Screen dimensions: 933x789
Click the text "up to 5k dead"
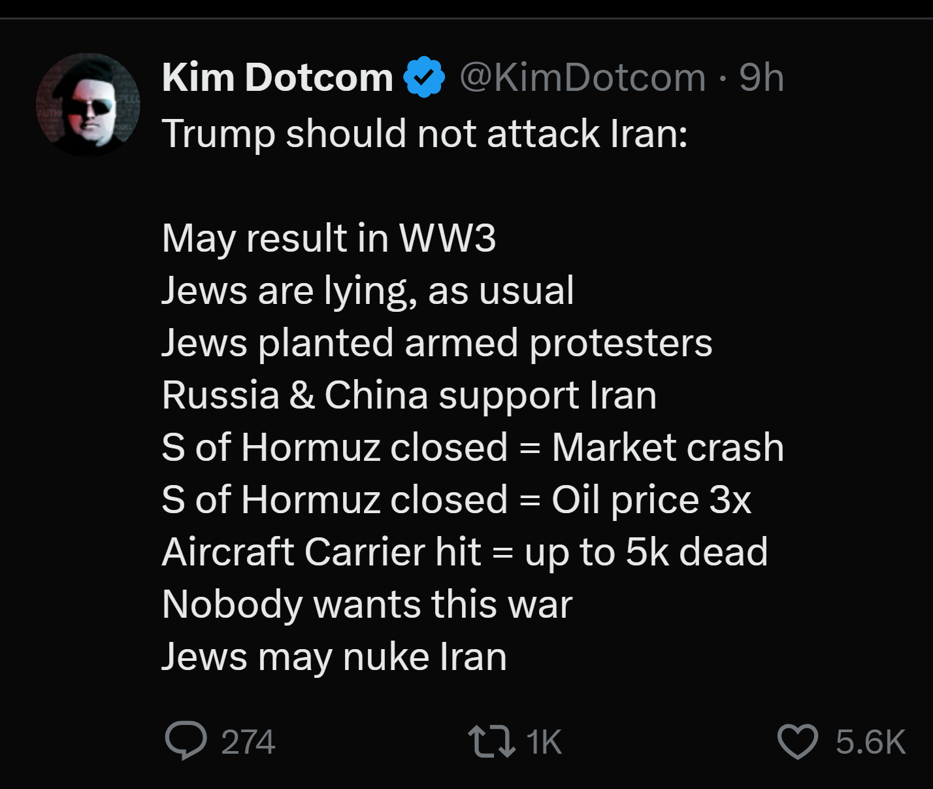pos(646,552)
